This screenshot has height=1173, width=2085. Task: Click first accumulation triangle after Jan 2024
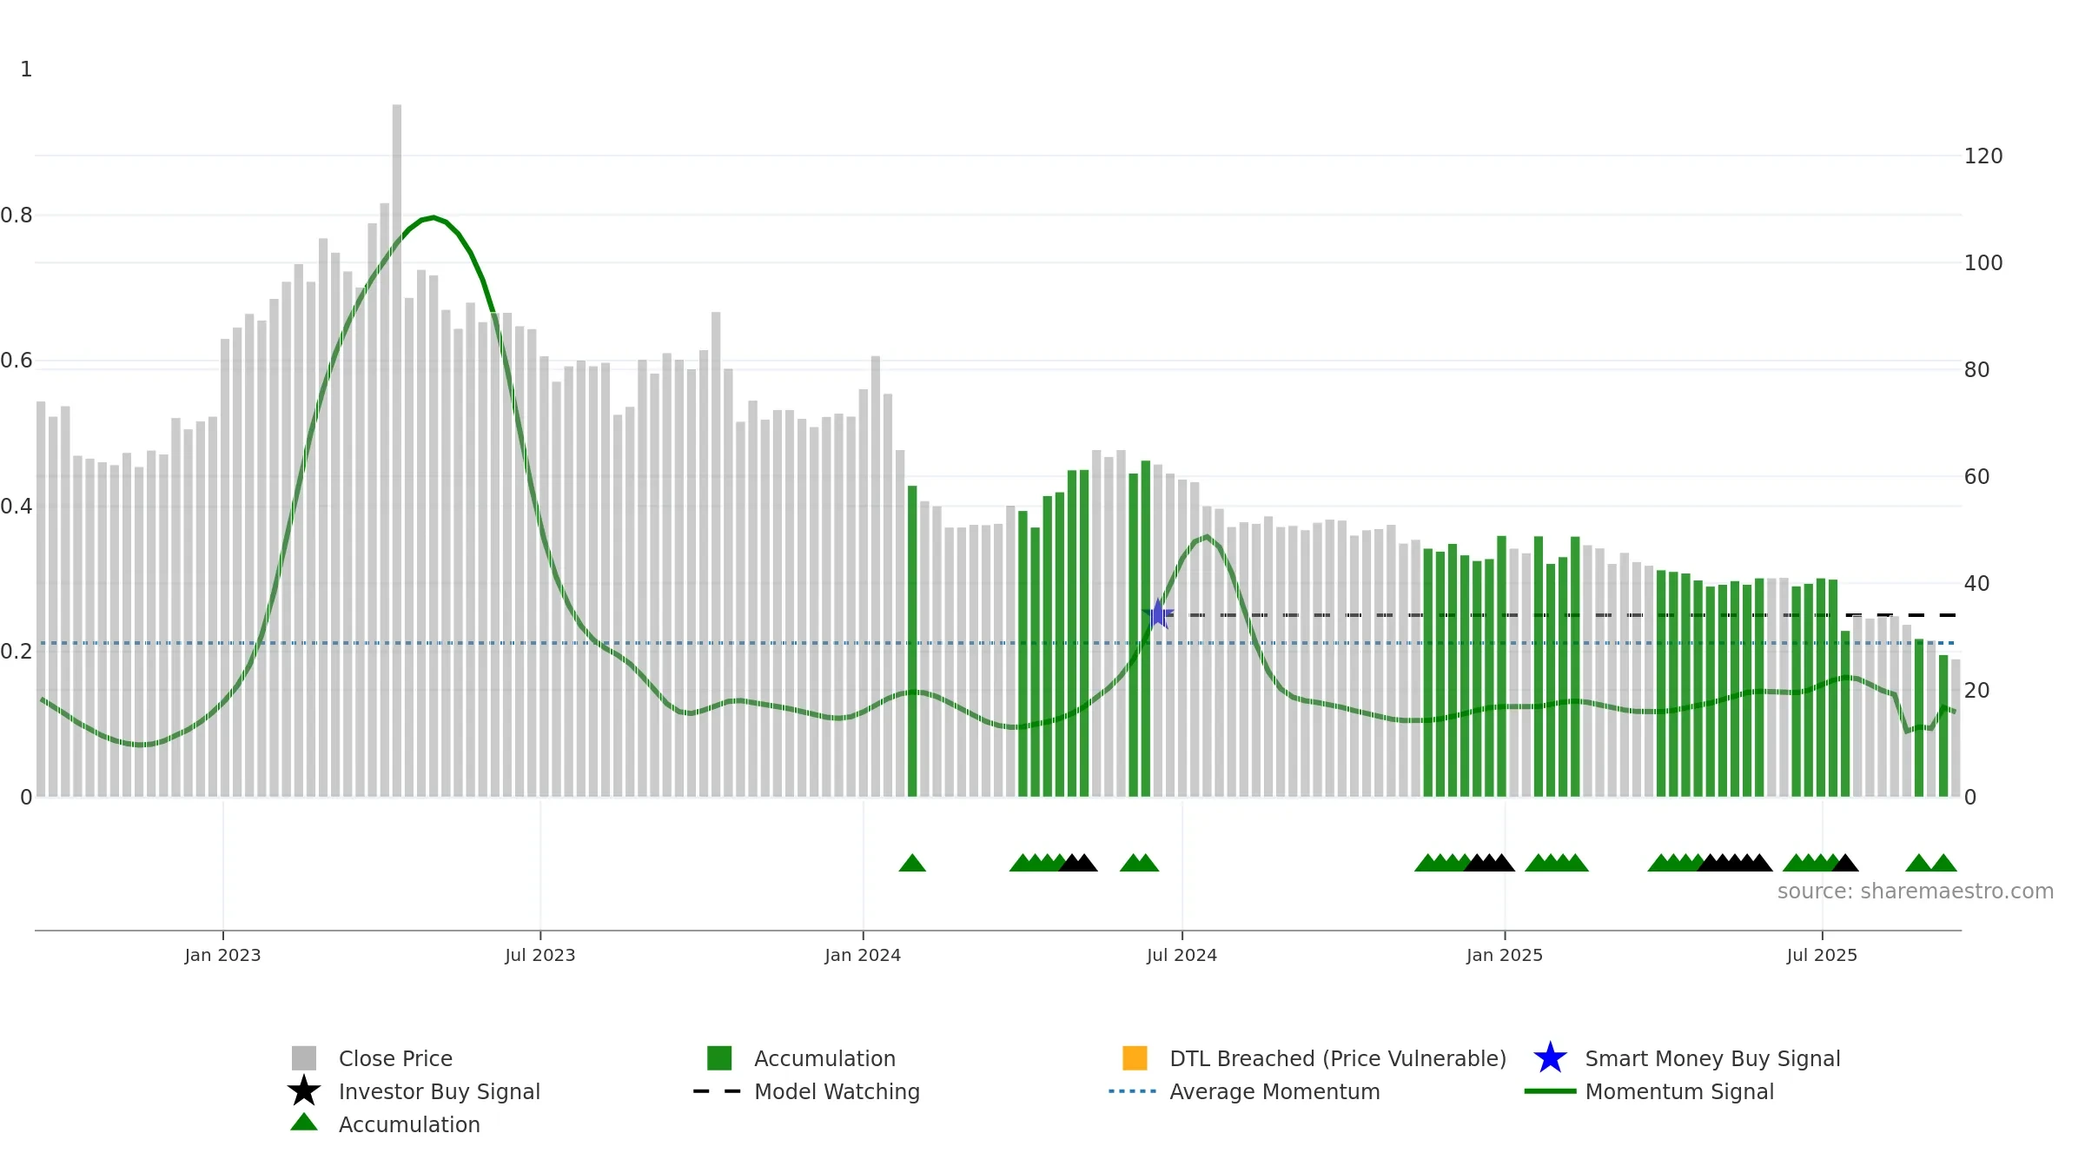click(912, 863)
